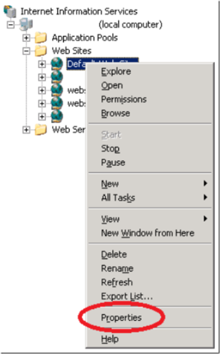Expand the Application Pools node
220x354 pixels.
click(x=26, y=38)
